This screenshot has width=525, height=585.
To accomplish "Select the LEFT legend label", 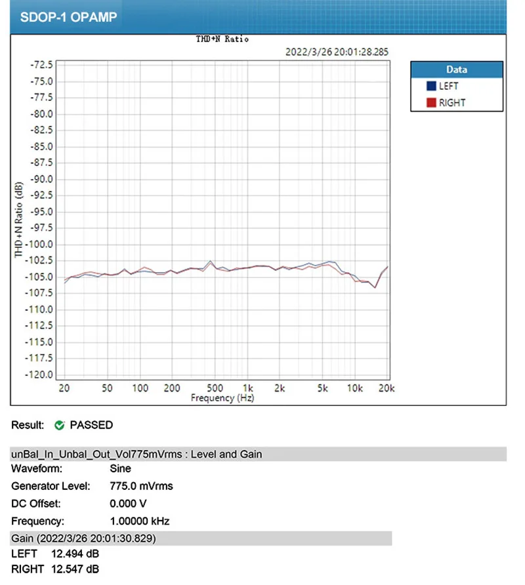I will click(448, 86).
